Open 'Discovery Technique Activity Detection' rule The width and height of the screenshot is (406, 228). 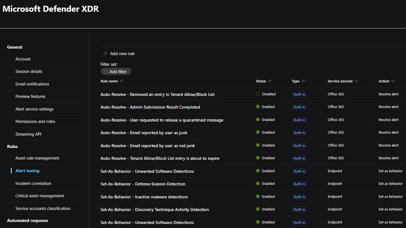(x=155, y=209)
